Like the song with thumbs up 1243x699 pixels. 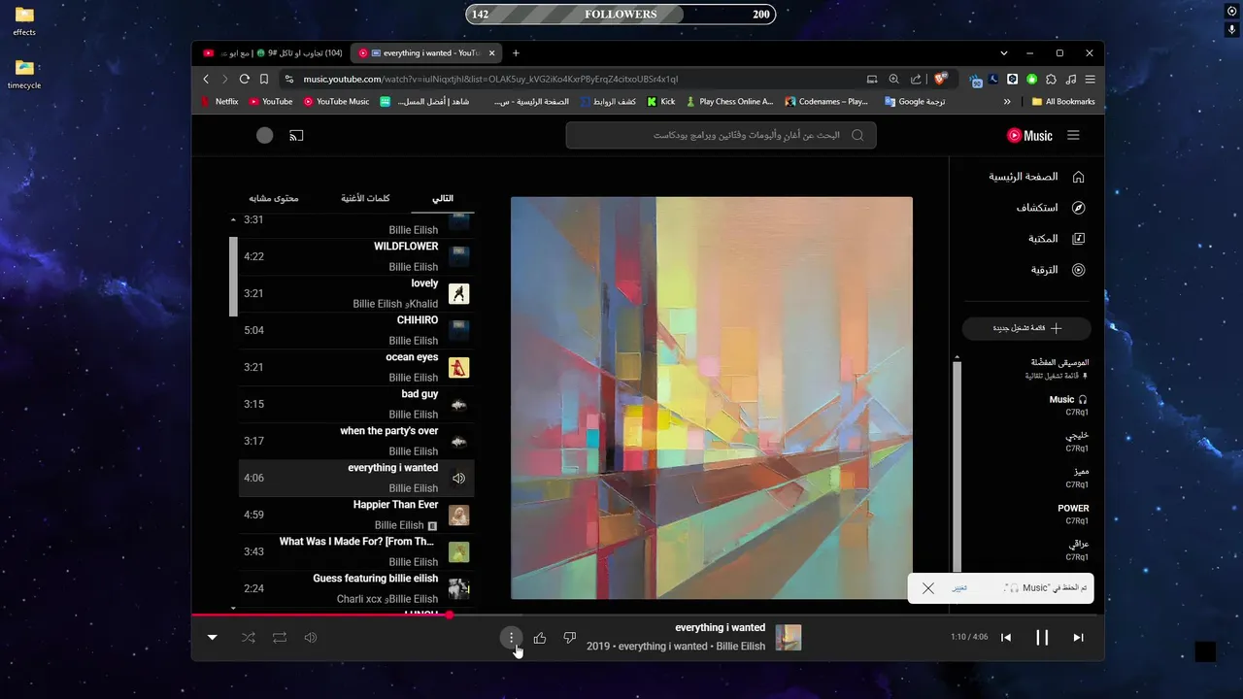540,638
